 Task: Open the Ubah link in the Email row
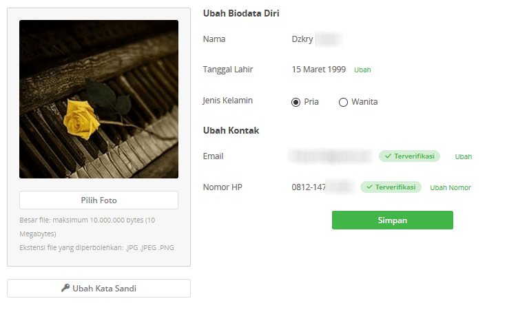(464, 156)
